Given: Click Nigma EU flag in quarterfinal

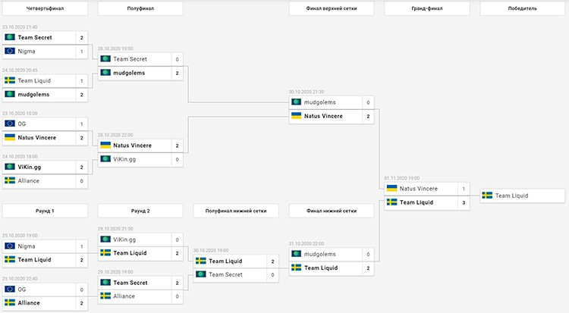Looking at the screenshot, I should click(10, 51).
